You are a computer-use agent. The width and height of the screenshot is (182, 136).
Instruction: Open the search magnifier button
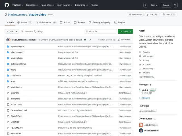coord(146,5)
